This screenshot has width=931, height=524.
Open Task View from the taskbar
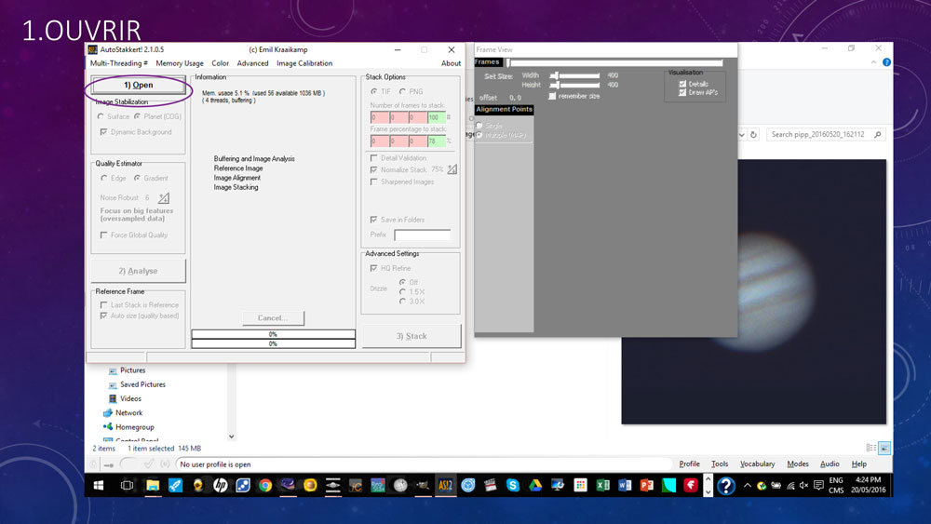point(127,486)
